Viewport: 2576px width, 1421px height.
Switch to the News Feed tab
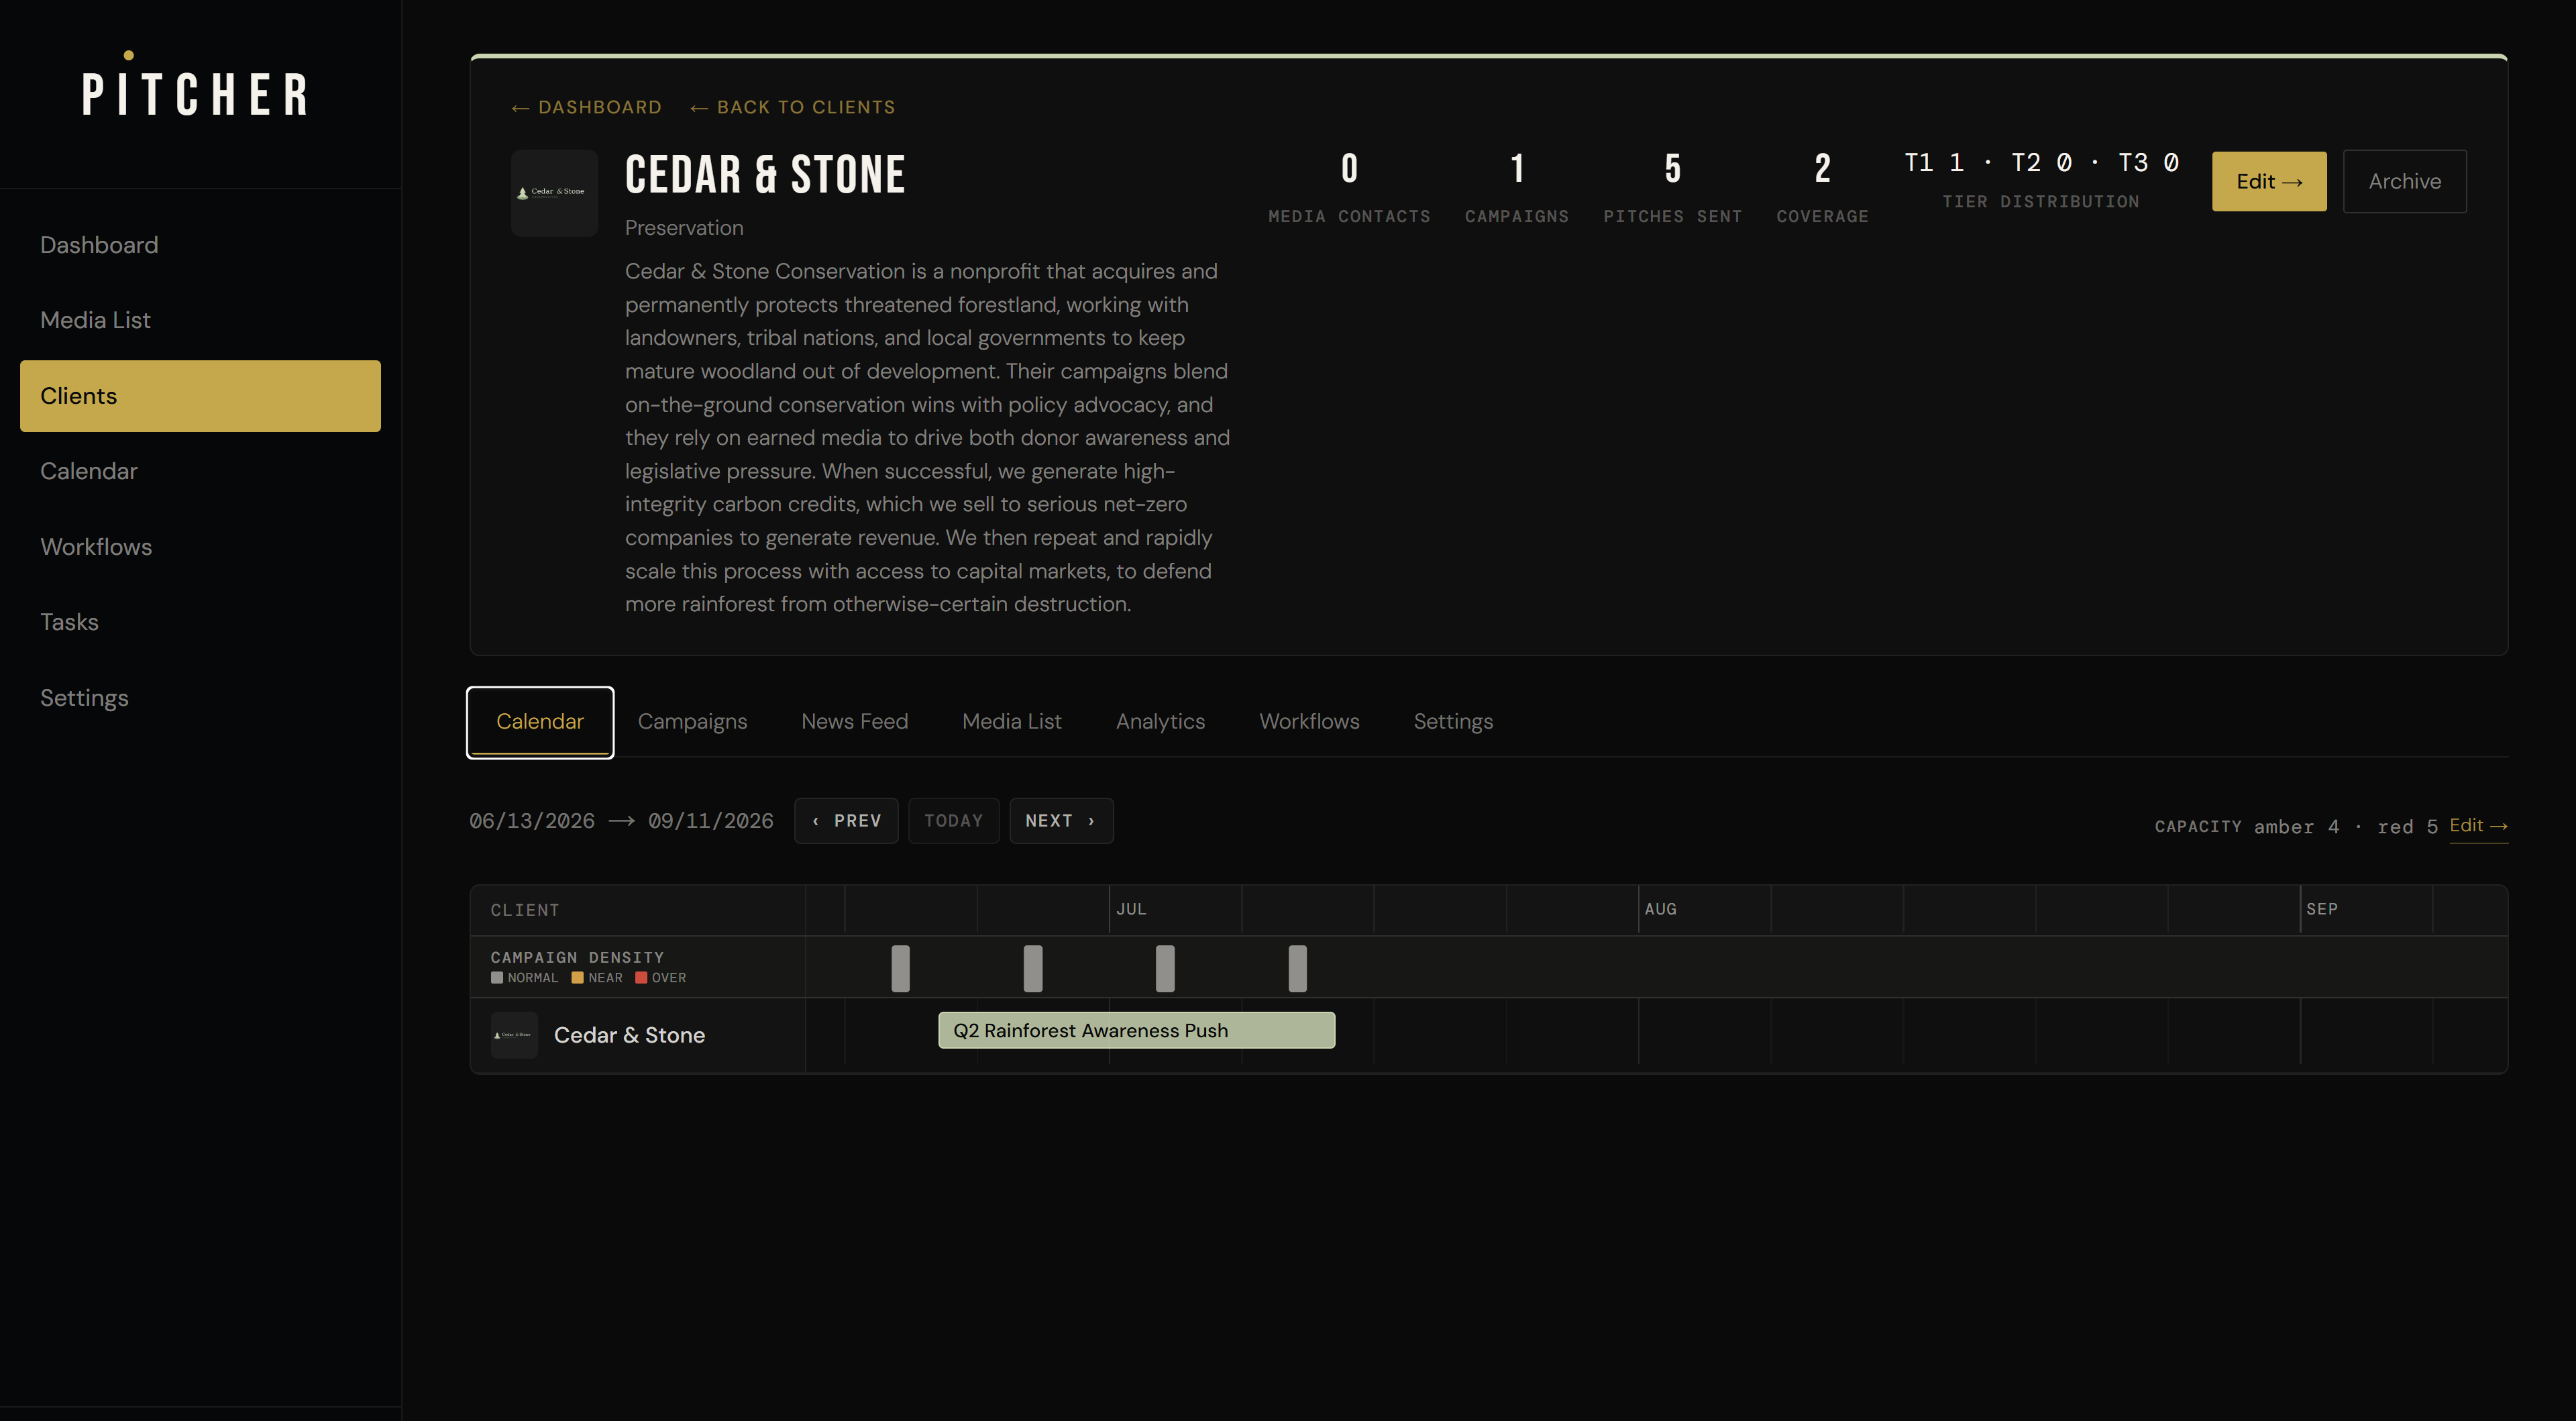(854, 721)
